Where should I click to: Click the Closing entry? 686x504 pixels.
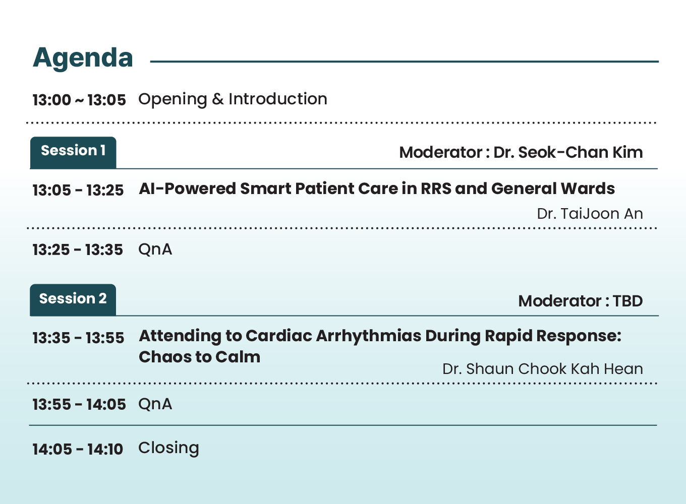pyautogui.click(x=168, y=448)
